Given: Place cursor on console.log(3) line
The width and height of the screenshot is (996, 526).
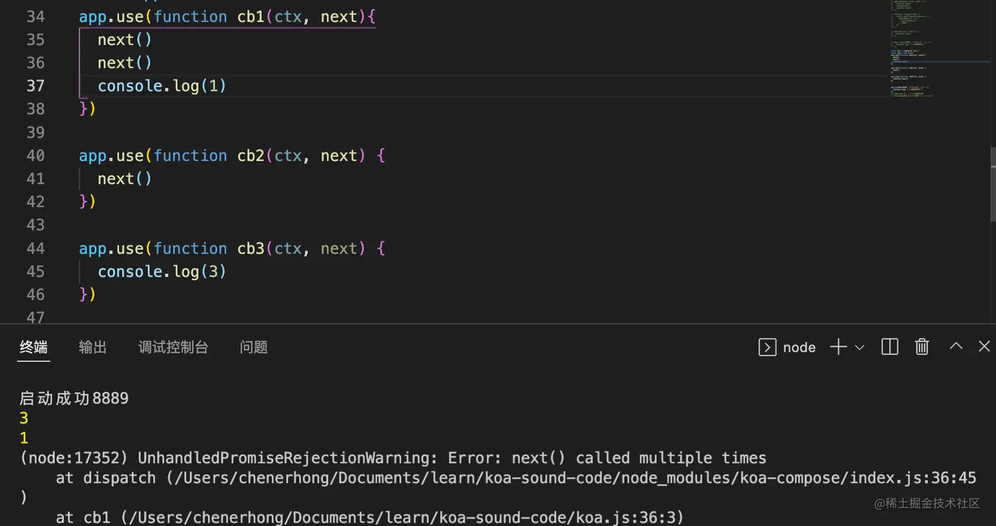Looking at the screenshot, I should pos(162,272).
